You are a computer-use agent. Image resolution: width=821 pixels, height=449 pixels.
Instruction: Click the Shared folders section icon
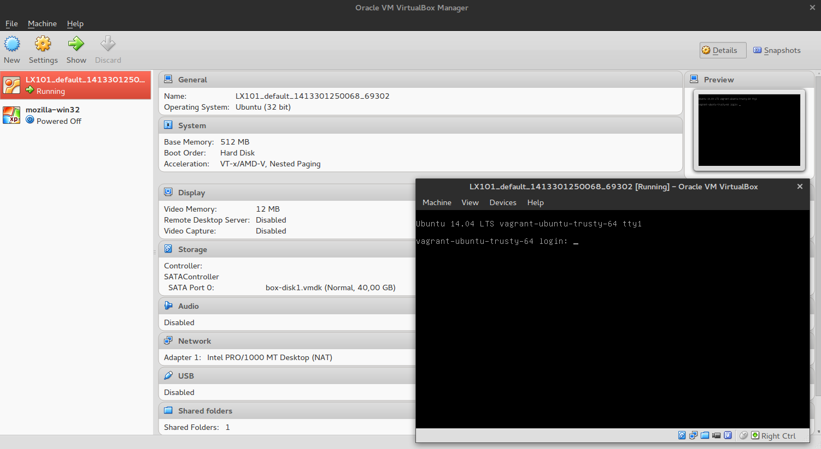click(168, 410)
